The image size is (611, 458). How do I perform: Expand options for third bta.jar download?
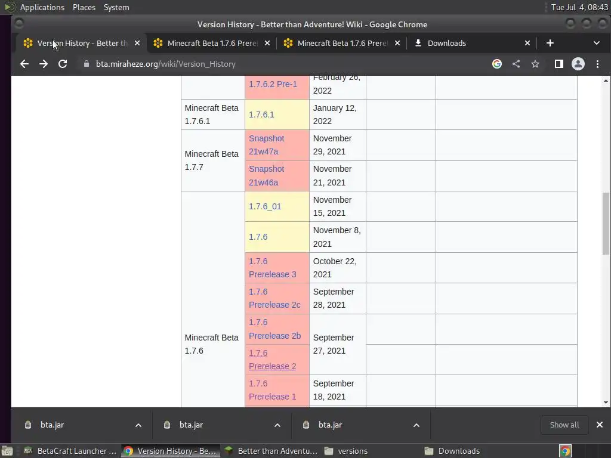416,425
